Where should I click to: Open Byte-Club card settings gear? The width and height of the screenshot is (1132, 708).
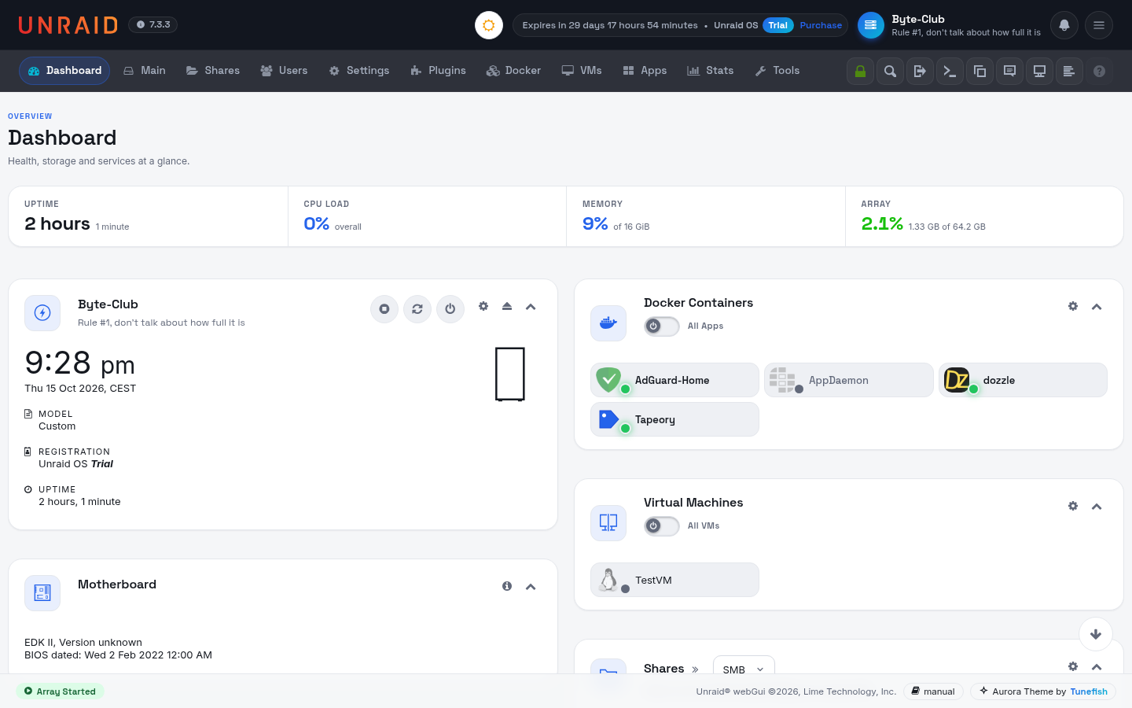[483, 306]
